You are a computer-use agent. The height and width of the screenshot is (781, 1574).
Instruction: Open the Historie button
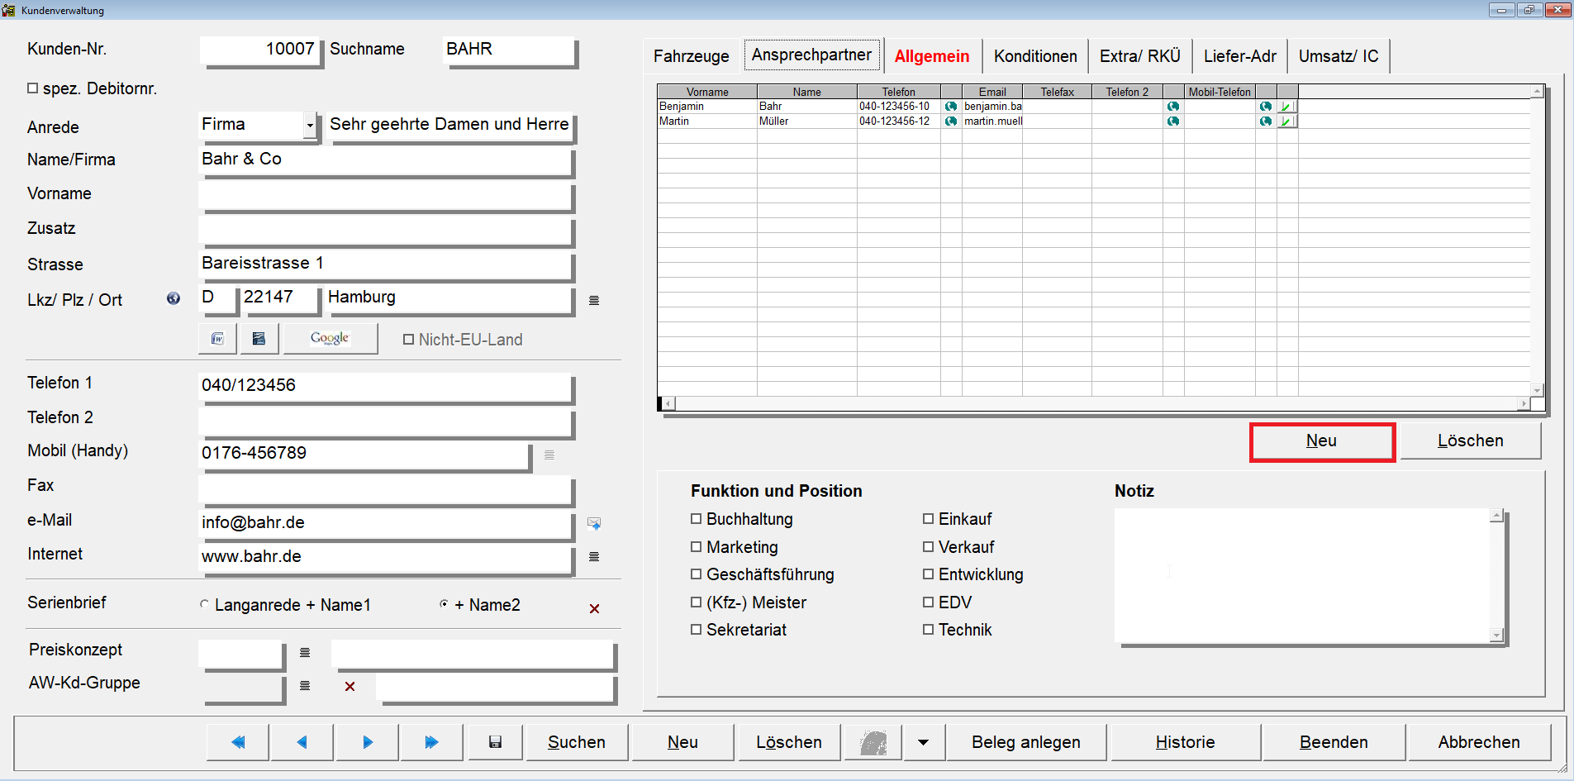pyautogui.click(x=1185, y=742)
